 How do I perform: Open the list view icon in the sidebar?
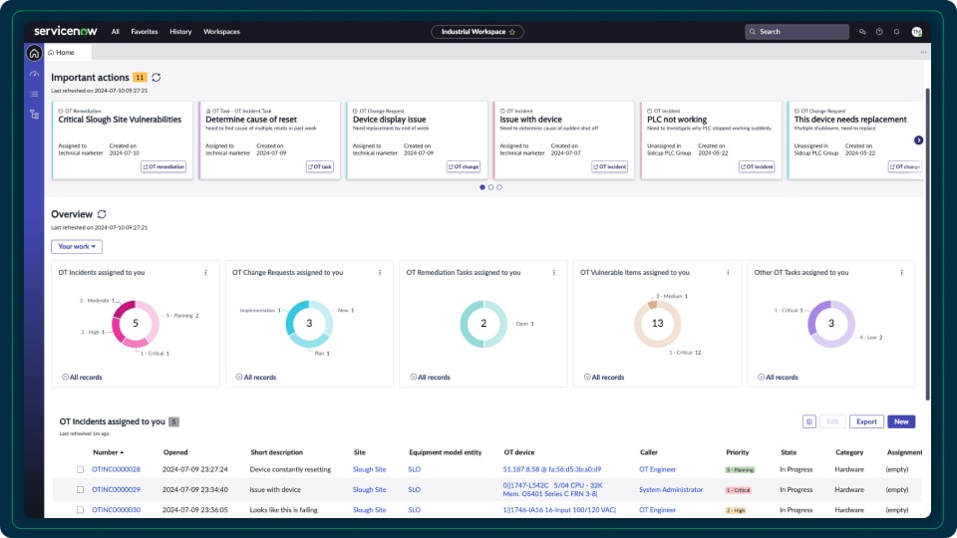point(34,94)
